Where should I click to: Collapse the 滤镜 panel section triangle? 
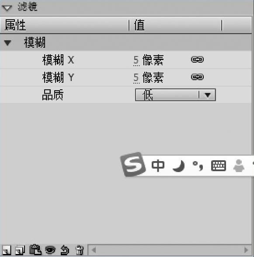pyautogui.click(x=7, y=8)
